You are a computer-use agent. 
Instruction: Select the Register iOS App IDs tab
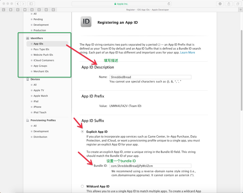(147, 9)
